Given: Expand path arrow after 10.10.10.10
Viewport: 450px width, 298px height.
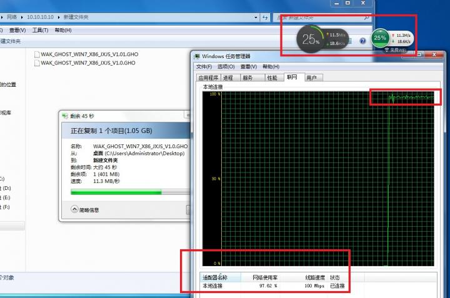Looking at the screenshot, I should pos(59,17).
